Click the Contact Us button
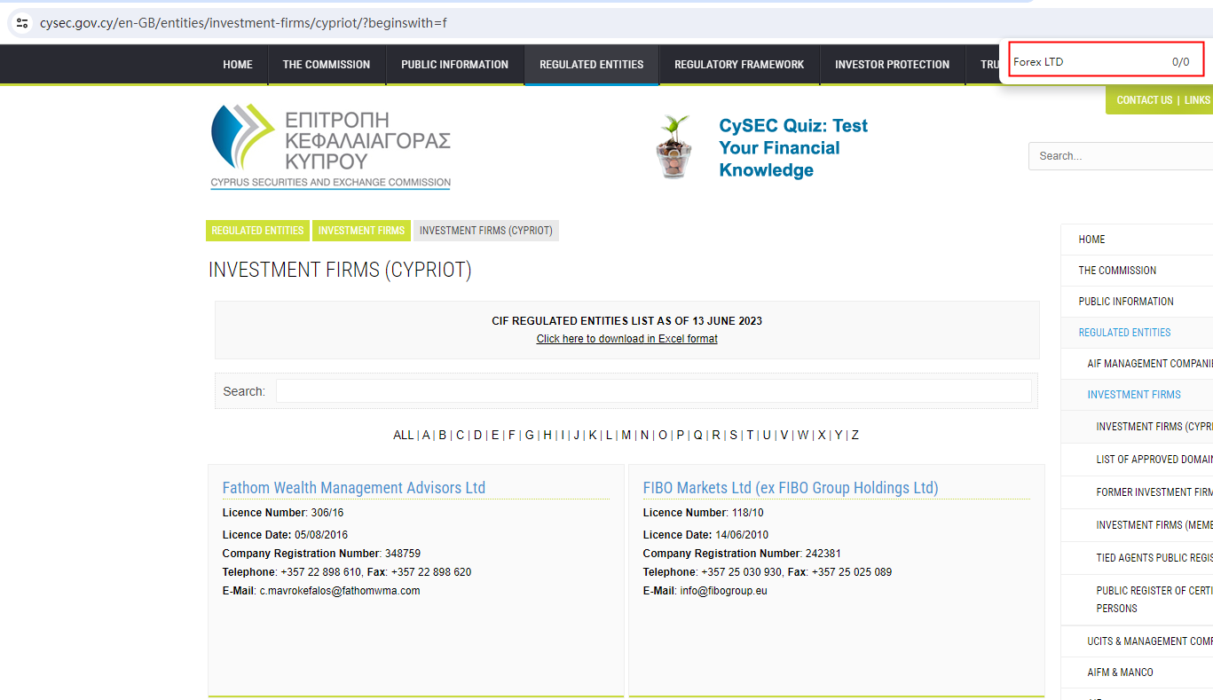This screenshot has height=700, width=1213. (1144, 100)
